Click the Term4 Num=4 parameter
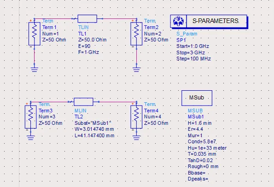Screen dimensions: 274x187 [x=152, y=117]
